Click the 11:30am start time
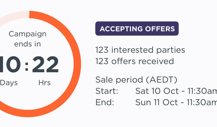This screenshot has width=217, height=127. [x=202, y=91]
